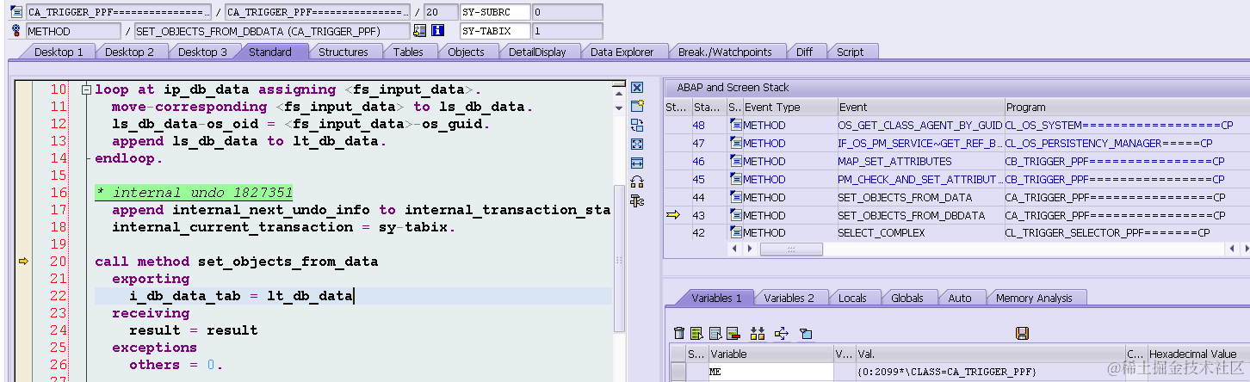Switch to the Objects tab
Viewport: 1250px width, 382px height.
click(x=467, y=52)
